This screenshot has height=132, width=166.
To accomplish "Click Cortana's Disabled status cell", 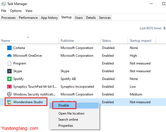I will [108, 48].
